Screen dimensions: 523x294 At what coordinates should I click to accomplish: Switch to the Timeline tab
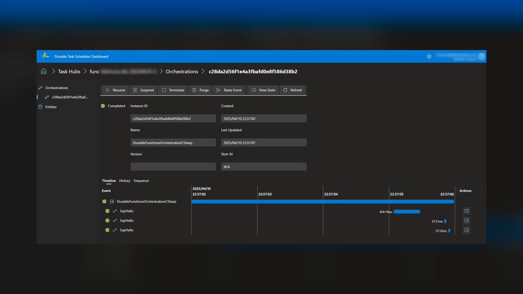pos(109,181)
